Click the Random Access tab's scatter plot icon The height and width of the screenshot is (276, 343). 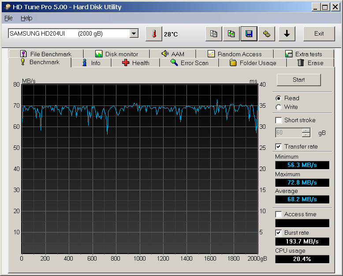click(x=211, y=54)
